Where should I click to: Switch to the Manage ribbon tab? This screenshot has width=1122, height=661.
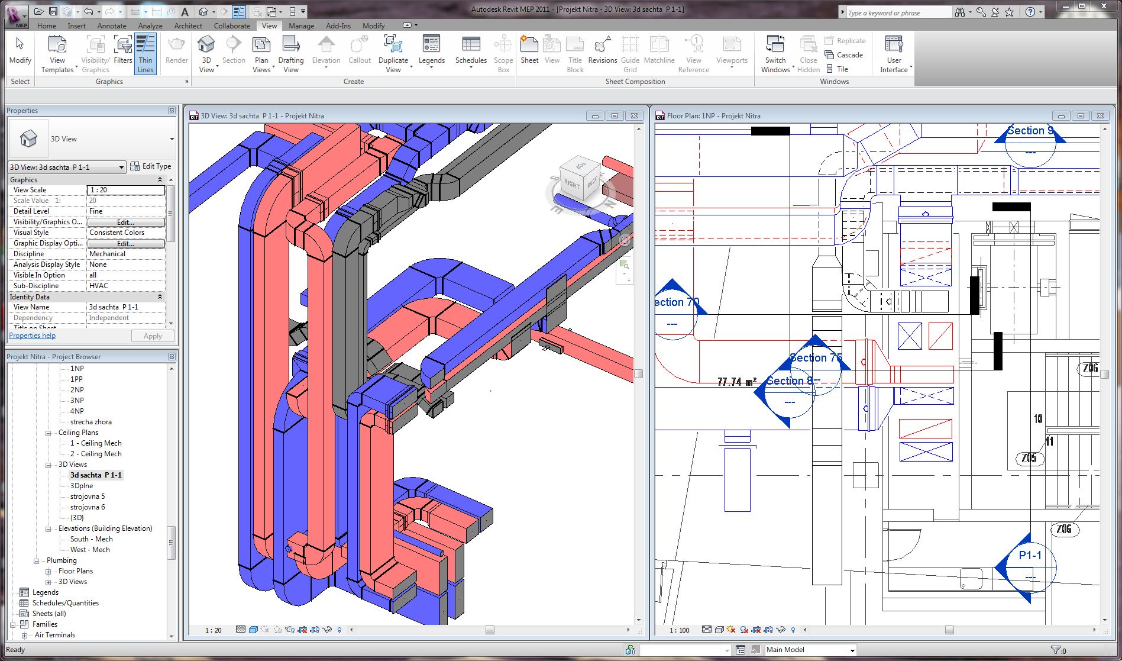click(301, 26)
